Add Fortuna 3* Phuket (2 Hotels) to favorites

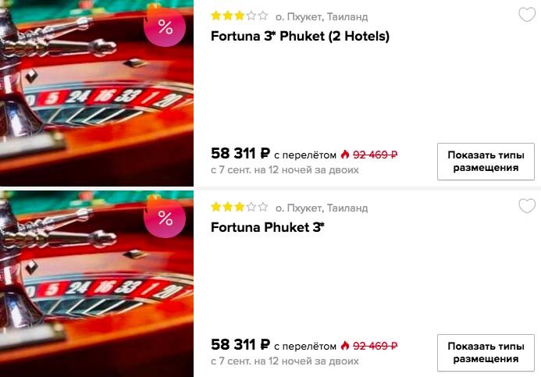[527, 15]
